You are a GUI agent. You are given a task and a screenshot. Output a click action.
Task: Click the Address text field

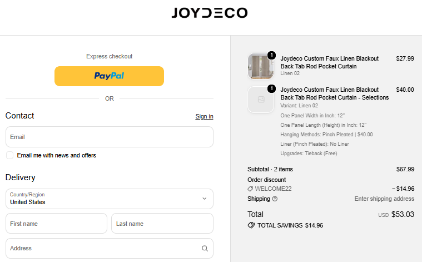[110, 248]
